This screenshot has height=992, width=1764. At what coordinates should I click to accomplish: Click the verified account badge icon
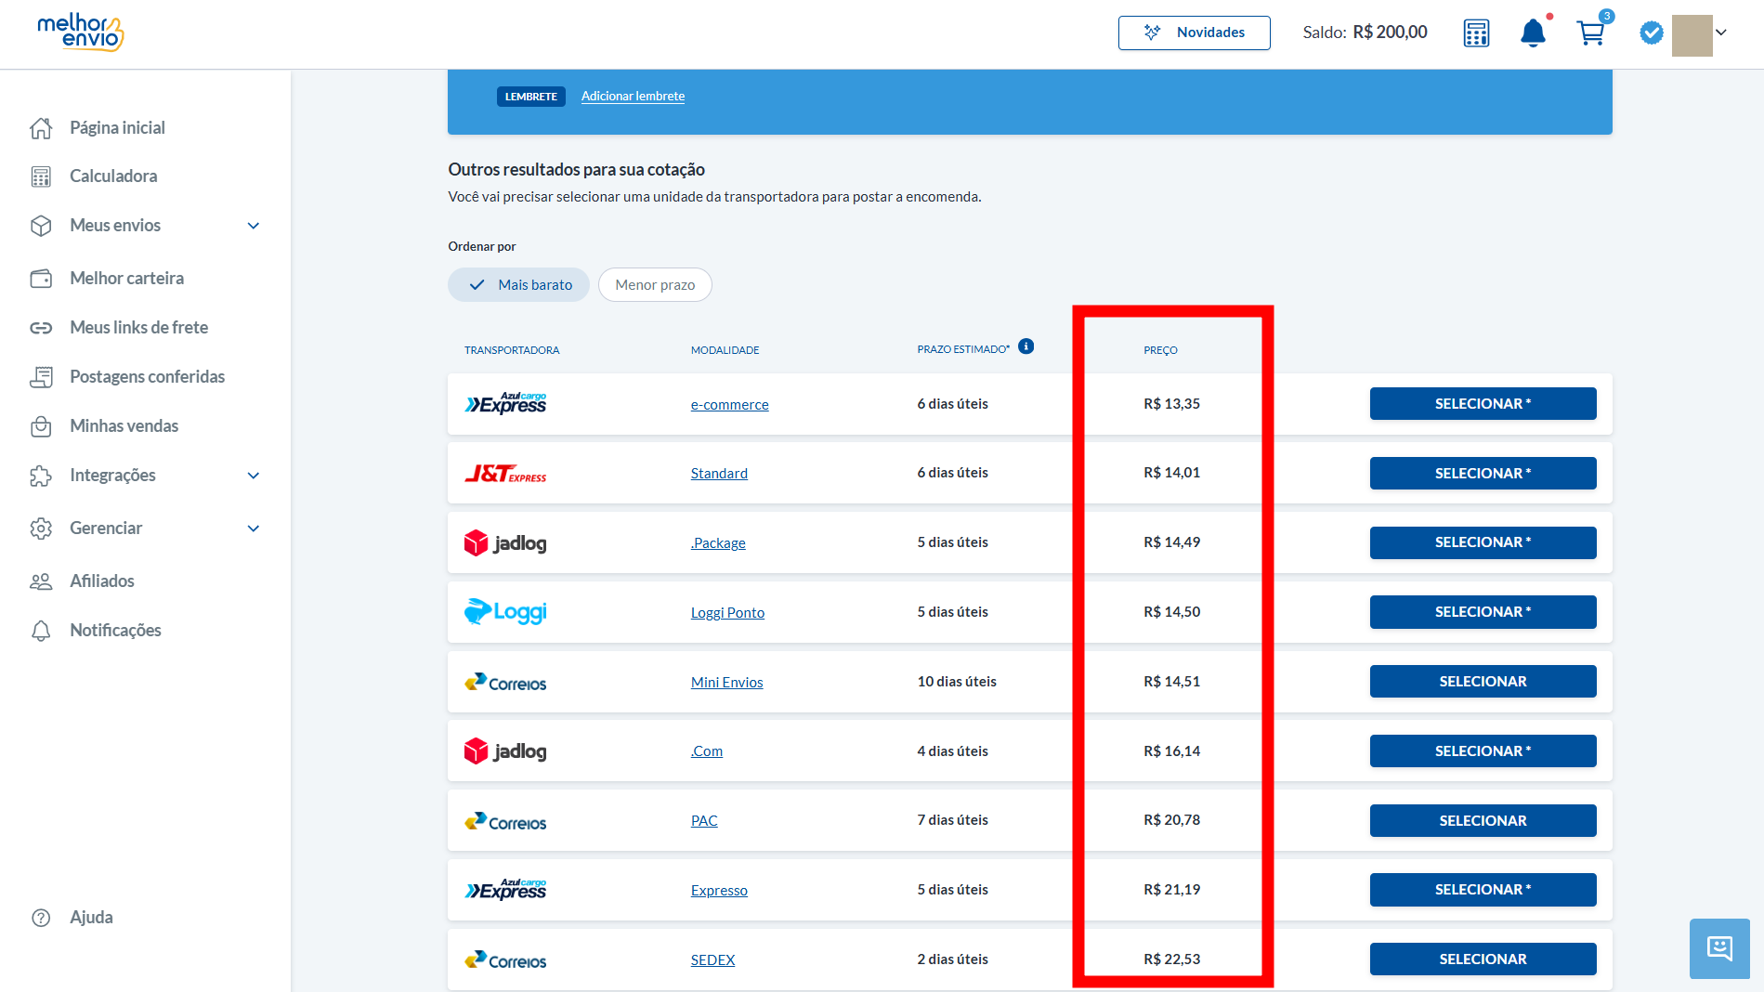coord(1651,33)
